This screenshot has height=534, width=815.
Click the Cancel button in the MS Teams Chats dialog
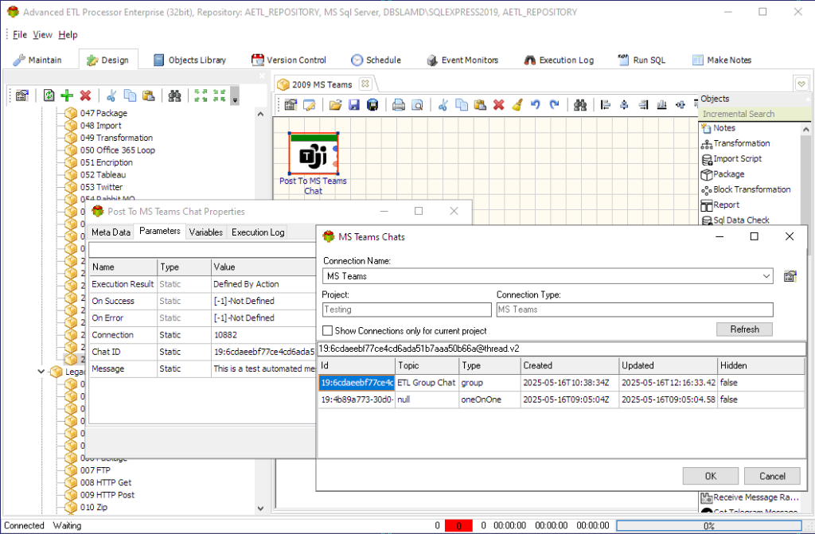[x=772, y=476]
